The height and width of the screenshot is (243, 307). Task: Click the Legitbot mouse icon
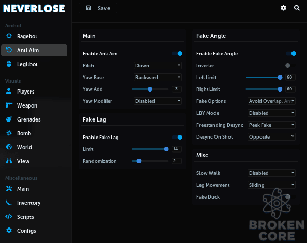click(9, 64)
